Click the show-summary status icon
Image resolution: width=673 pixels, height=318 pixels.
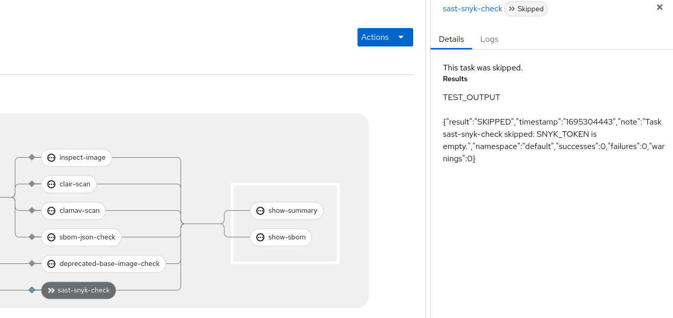(x=260, y=211)
